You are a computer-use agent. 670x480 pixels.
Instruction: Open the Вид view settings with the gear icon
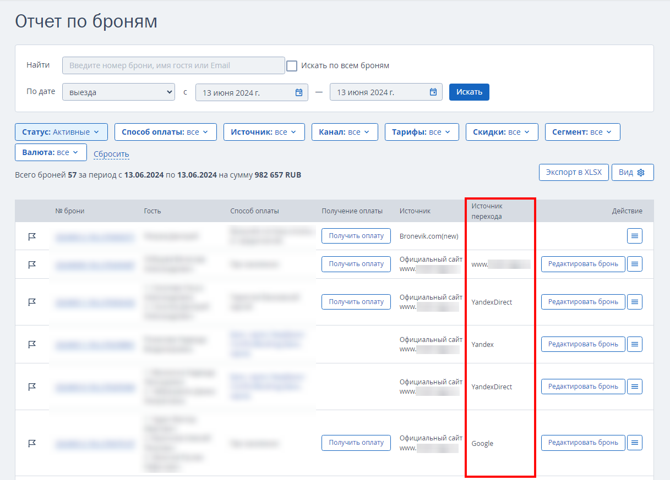[x=633, y=172]
